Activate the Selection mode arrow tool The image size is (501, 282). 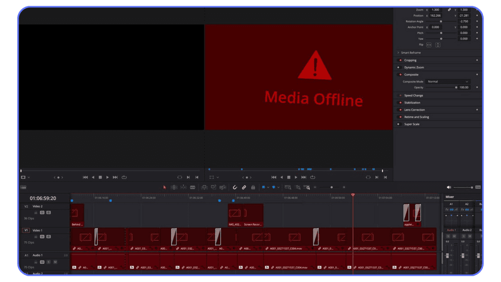pos(165,187)
